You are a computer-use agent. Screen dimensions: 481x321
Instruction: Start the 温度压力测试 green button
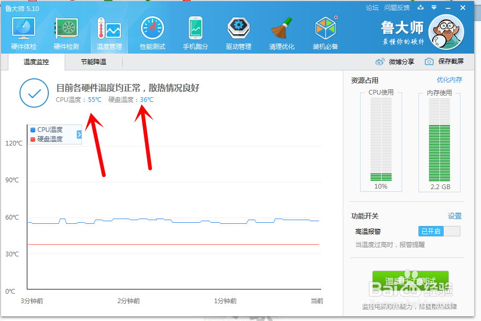click(x=411, y=281)
